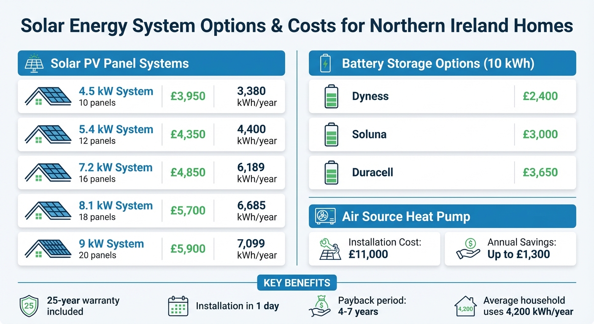This screenshot has width=594, height=324.
Task: Expand the Air Source Heat Pump section
Action: pos(442,216)
